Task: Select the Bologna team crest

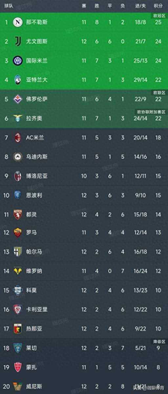Action: (x=17, y=176)
